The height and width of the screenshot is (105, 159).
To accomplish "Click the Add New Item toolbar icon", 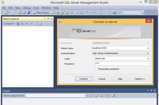I will click(13, 13).
